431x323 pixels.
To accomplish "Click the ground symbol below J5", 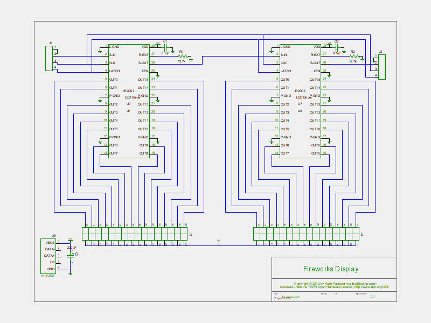I will click(70, 273).
